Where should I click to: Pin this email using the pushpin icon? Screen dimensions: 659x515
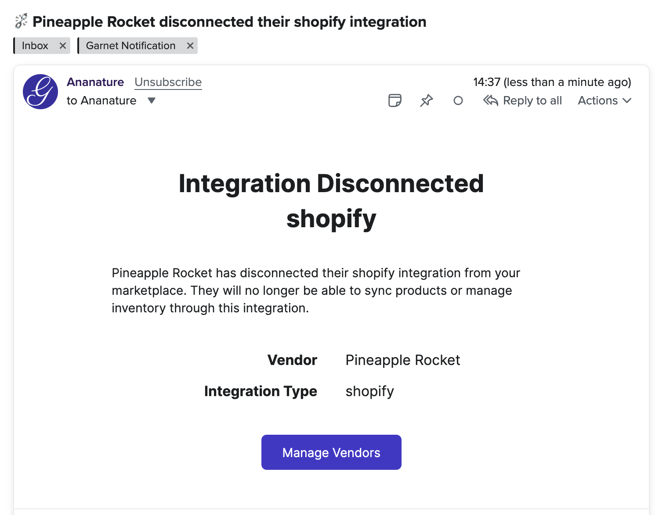pyautogui.click(x=426, y=100)
